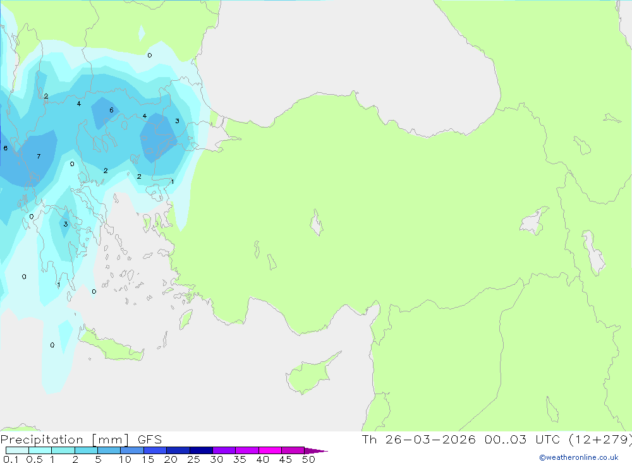
Task: Click the "15" legend scale label
Action: (x=148, y=459)
